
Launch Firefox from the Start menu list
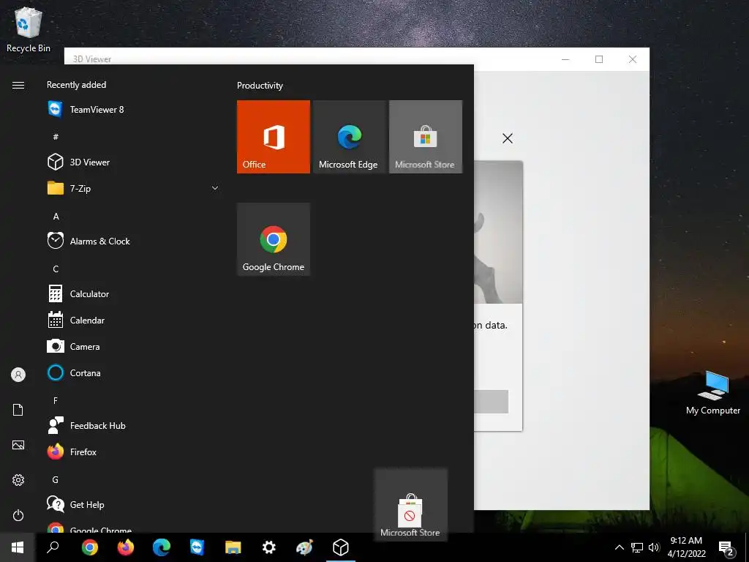point(132,452)
